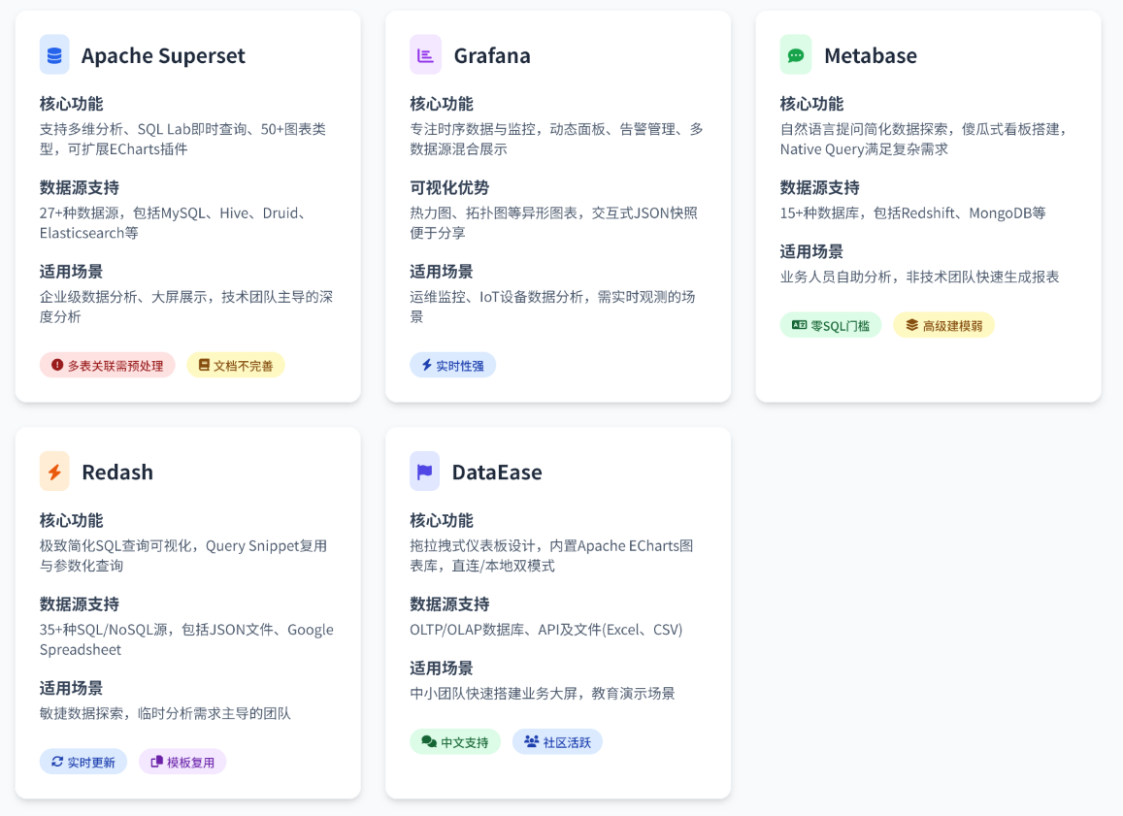Click text starting 极致简化SQL查询可视化
This screenshot has width=1123, height=816.
[x=183, y=555]
